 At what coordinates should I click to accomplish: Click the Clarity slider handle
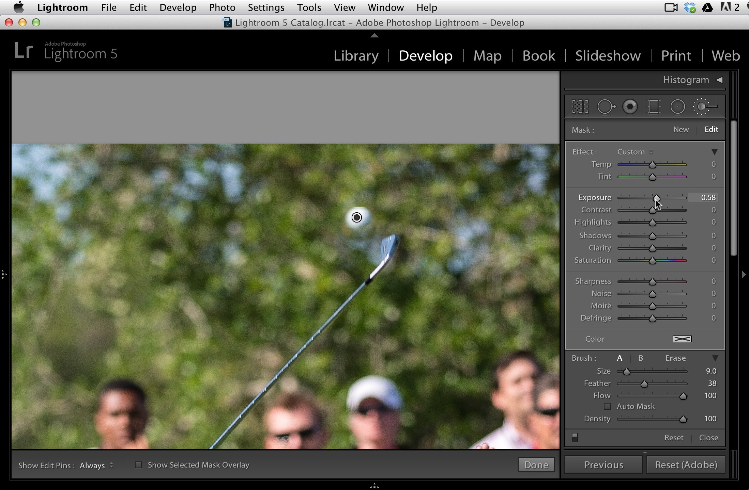(x=652, y=248)
